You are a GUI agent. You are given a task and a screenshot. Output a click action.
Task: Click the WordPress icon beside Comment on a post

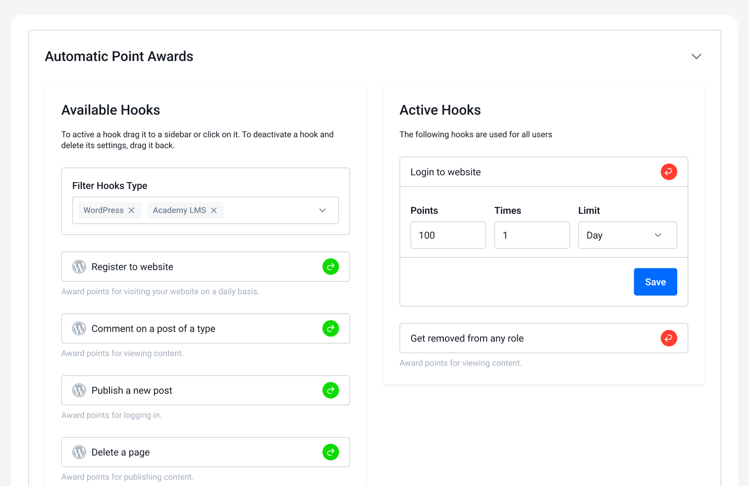[79, 328]
